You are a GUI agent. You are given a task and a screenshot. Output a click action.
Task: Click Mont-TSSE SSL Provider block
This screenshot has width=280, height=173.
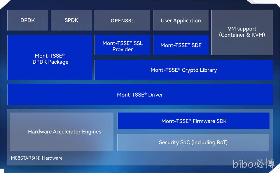click(x=123, y=45)
